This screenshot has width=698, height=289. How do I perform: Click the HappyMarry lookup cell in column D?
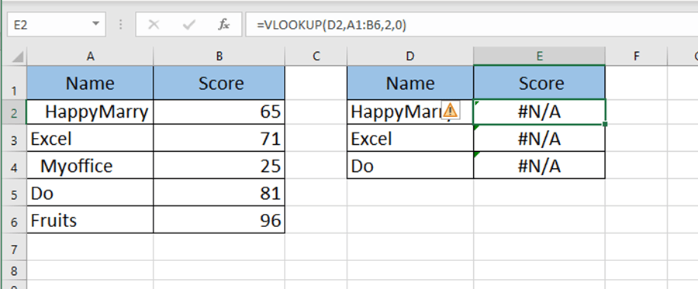(410, 112)
